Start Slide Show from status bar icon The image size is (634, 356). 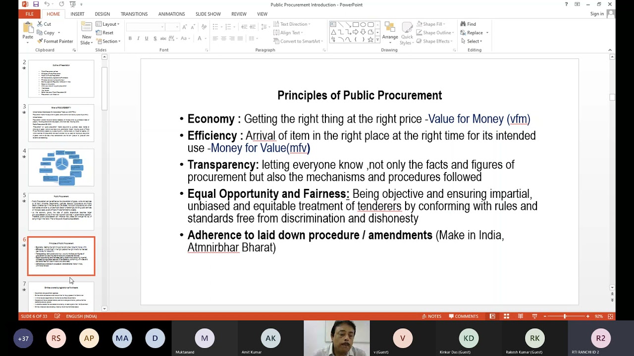pos(534,316)
